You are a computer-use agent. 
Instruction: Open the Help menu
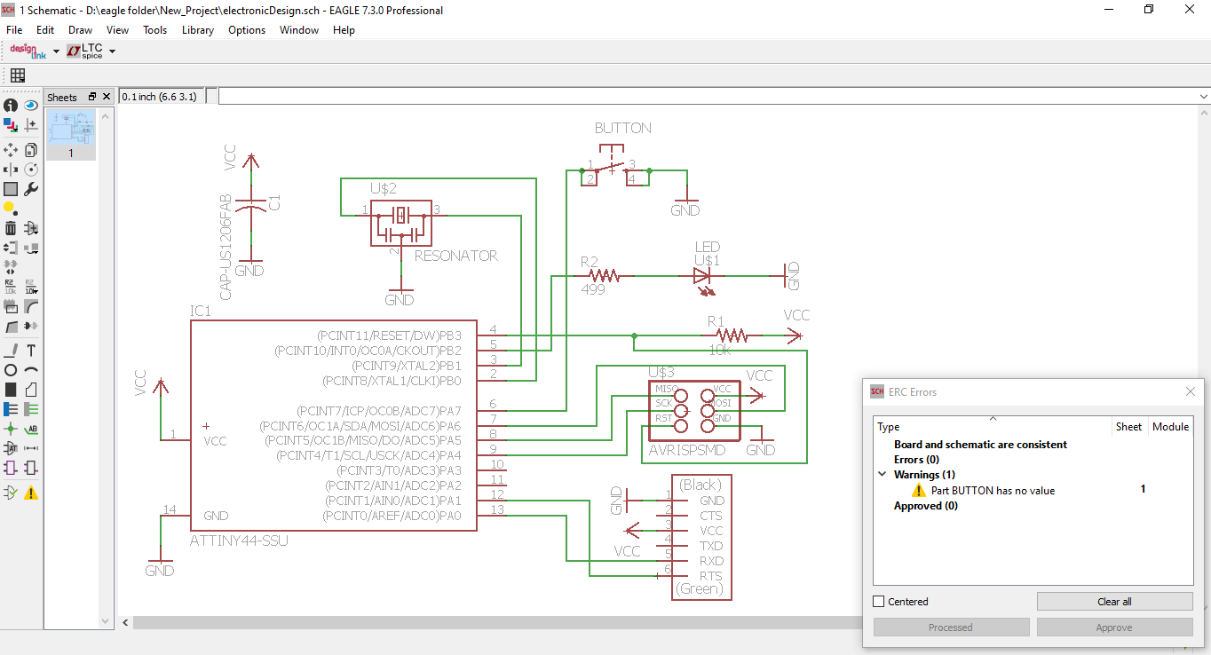pyautogui.click(x=344, y=30)
